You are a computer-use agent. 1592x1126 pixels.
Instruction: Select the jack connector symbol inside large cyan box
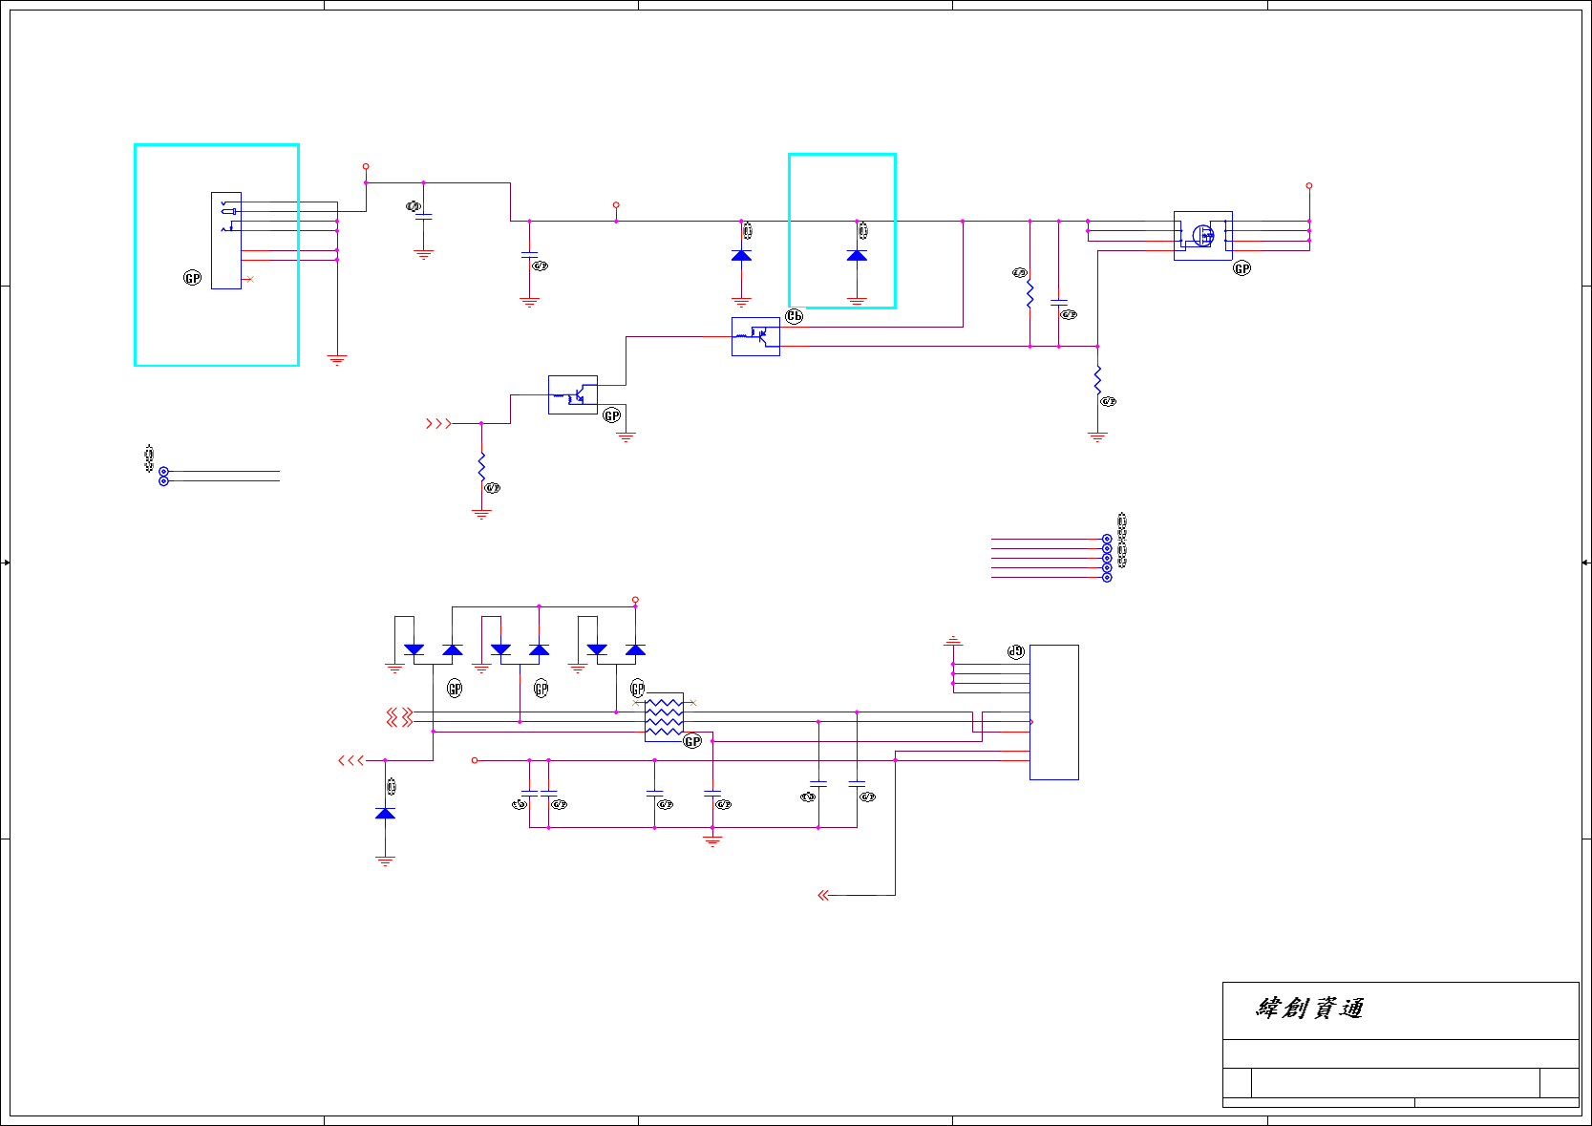pyautogui.click(x=226, y=241)
